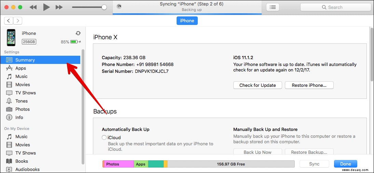The image size is (374, 173).
Task: Click the 156.97 GB Free storage segment
Action: [x=231, y=164]
